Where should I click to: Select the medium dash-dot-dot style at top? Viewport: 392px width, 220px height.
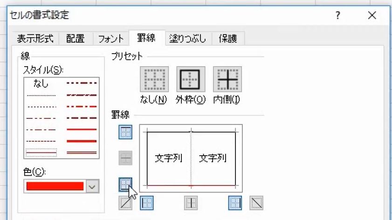[x=82, y=83]
